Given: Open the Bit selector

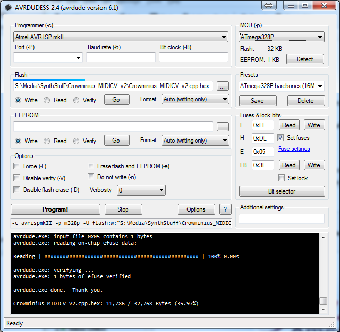Looking at the screenshot, I should (x=282, y=191).
